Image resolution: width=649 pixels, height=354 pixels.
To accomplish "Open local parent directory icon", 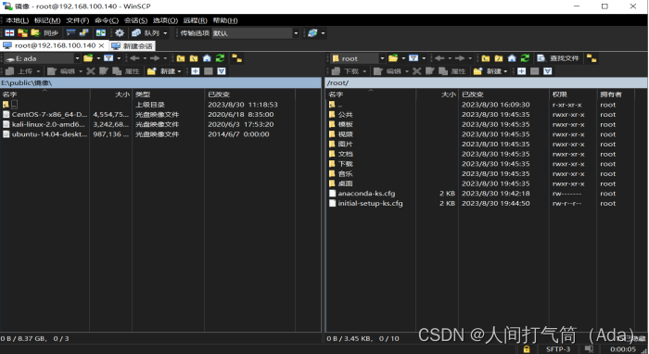I will tap(181, 58).
